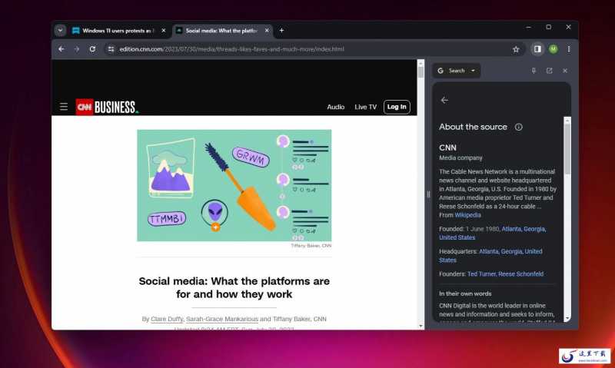Pin the side panel
This screenshot has width=615, height=368.
click(x=534, y=71)
